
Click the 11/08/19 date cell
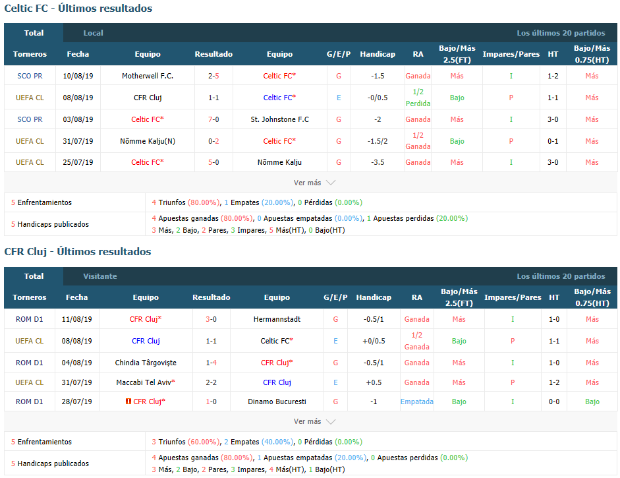pos(76,319)
